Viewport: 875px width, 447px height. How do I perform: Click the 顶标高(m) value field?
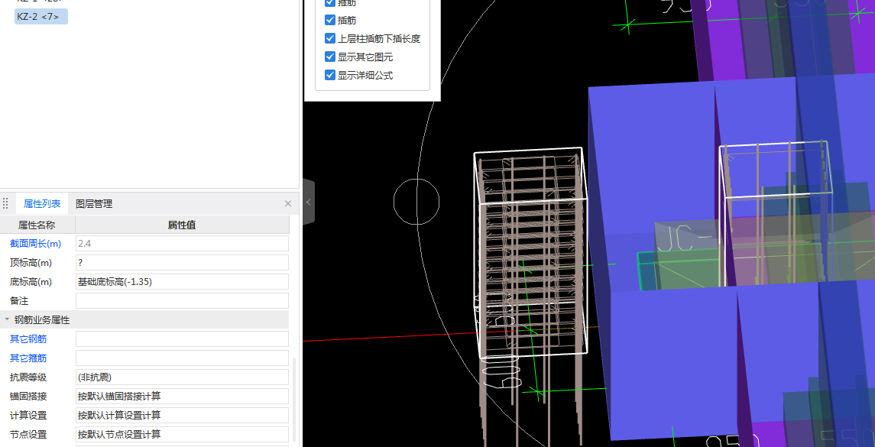click(182, 263)
